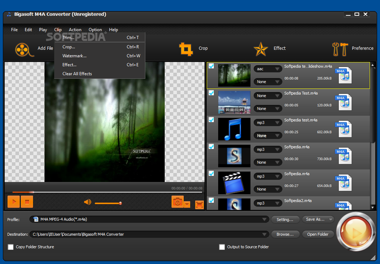Open snapshot options dropdown arrow
Screen dimensions: 380x264
click(187, 205)
